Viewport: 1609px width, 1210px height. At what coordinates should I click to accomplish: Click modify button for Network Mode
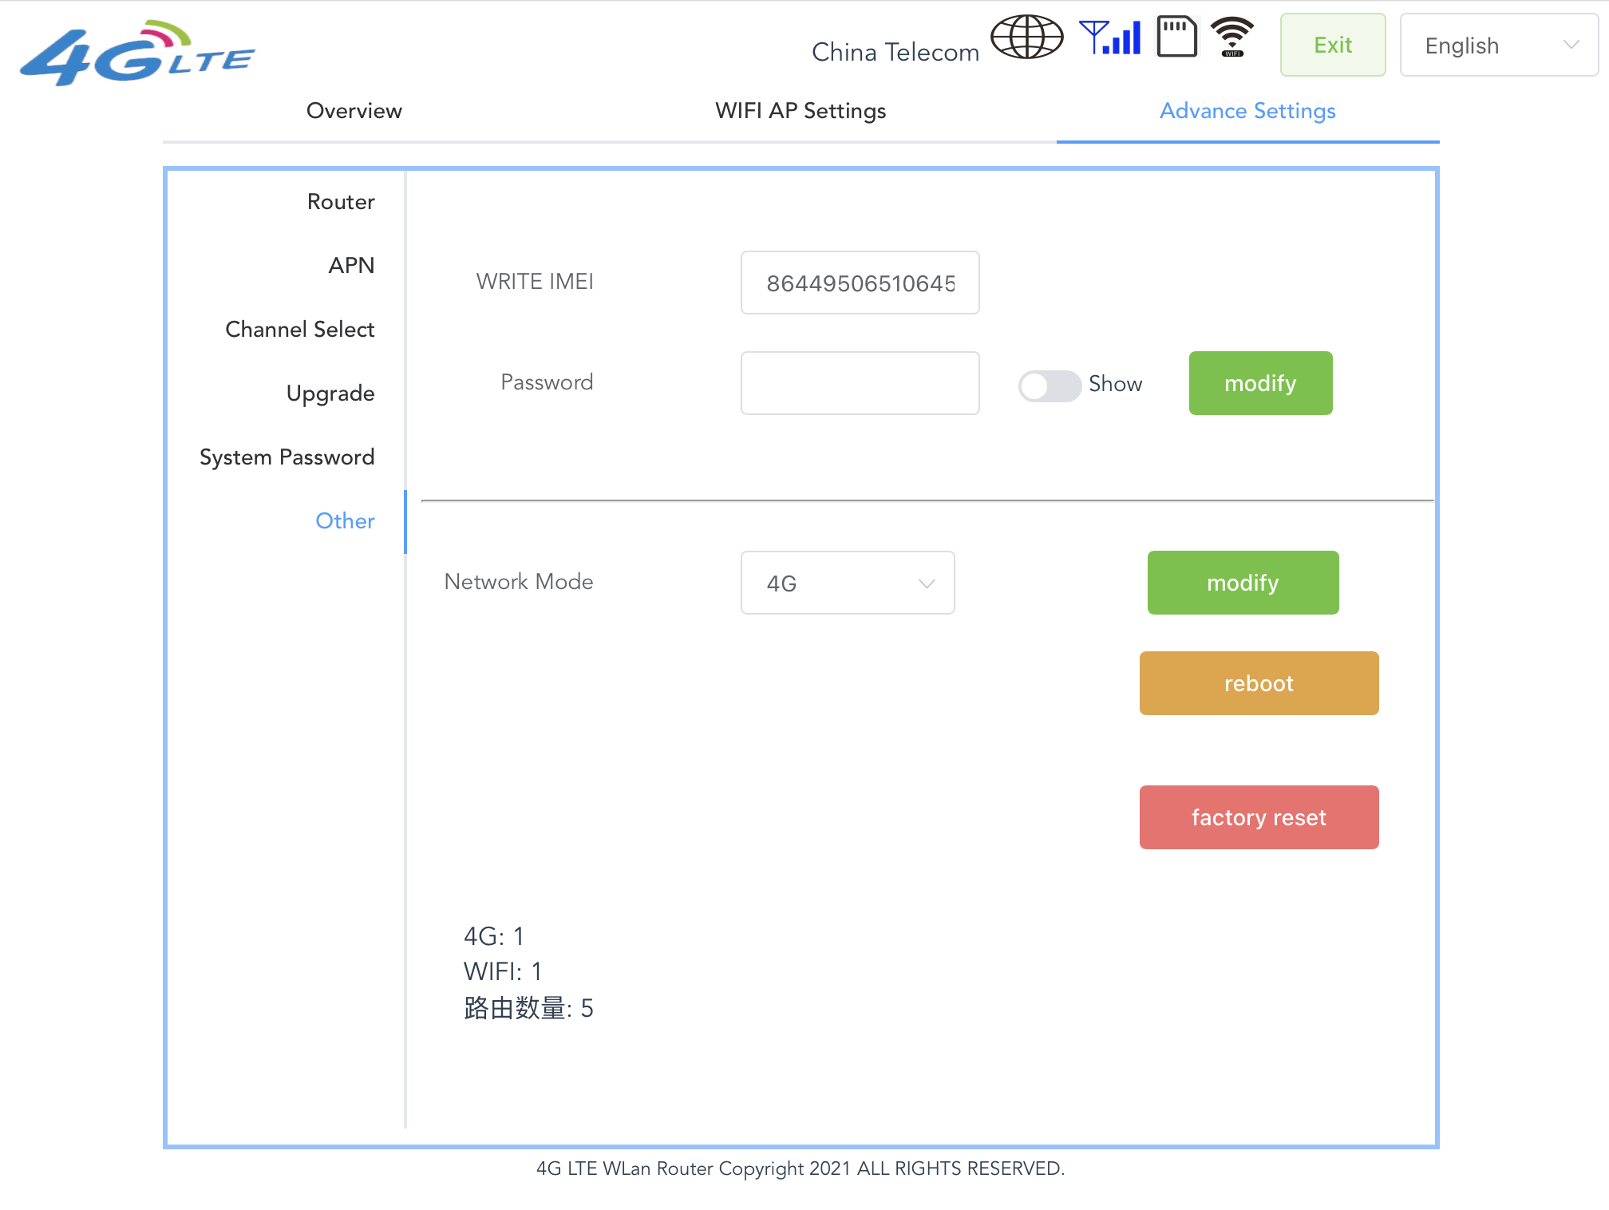click(1243, 583)
